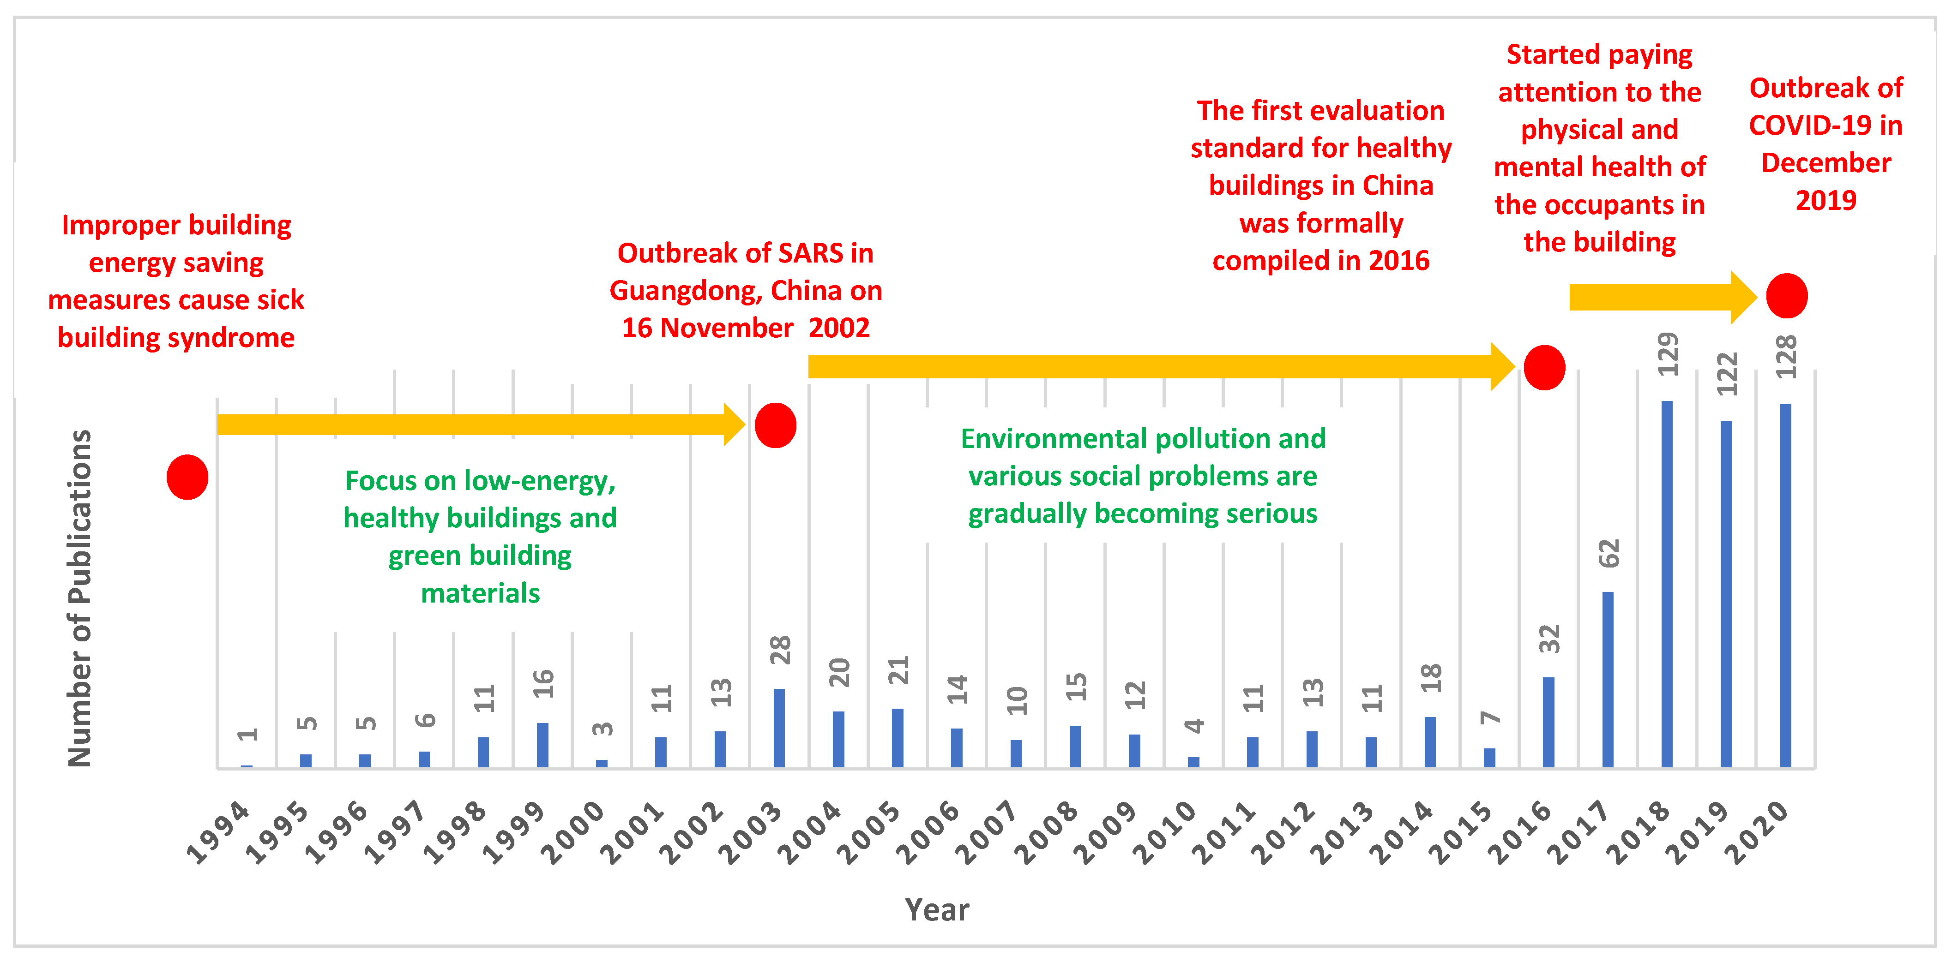
Task: Click the Year axis title
Action: tap(937, 910)
